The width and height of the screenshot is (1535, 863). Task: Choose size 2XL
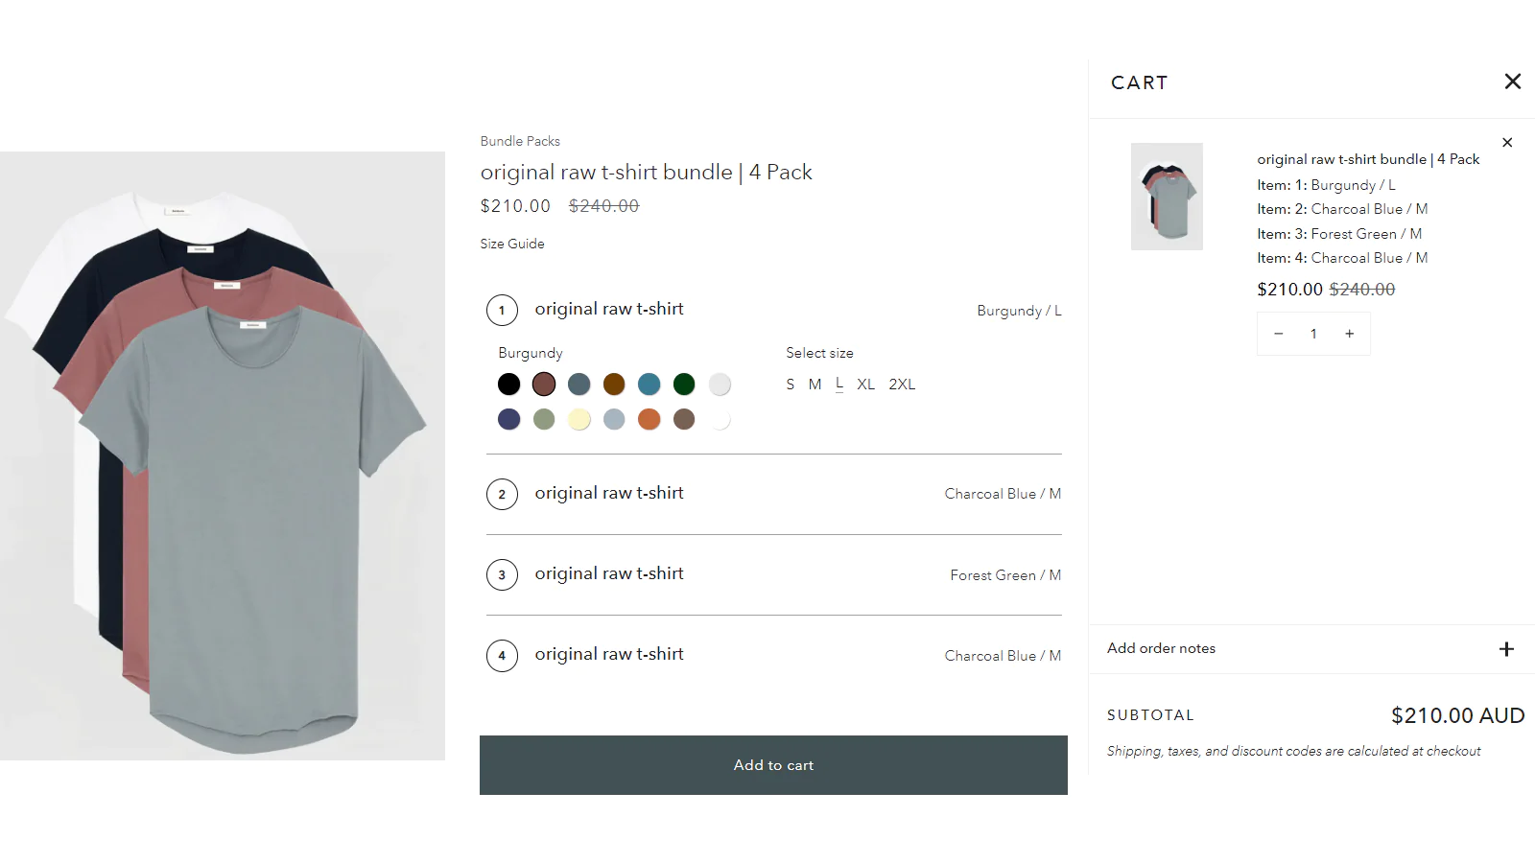[902, 385]
